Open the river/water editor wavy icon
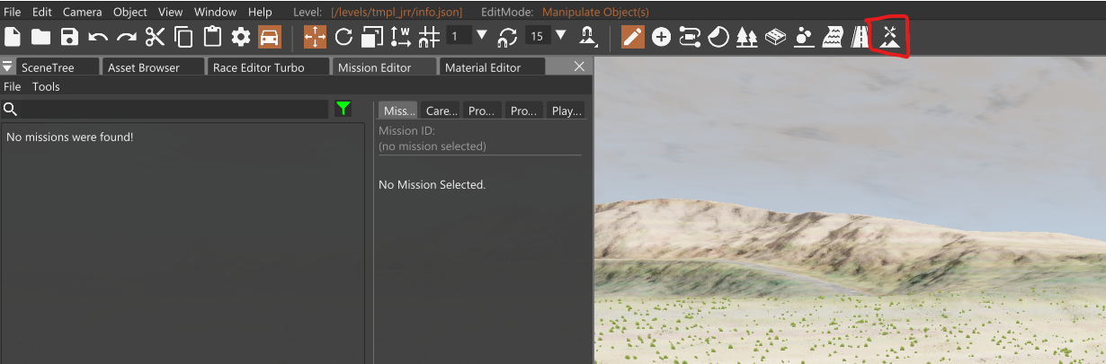This screenshot has height=364, width=1106. tap(832, 37)
